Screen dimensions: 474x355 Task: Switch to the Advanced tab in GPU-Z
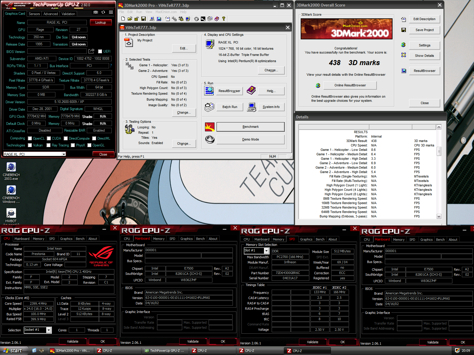[x=51, y=14]
